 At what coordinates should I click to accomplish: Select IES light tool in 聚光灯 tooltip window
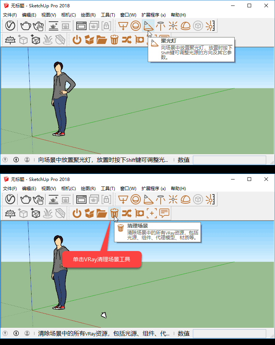tap(161, 26)
